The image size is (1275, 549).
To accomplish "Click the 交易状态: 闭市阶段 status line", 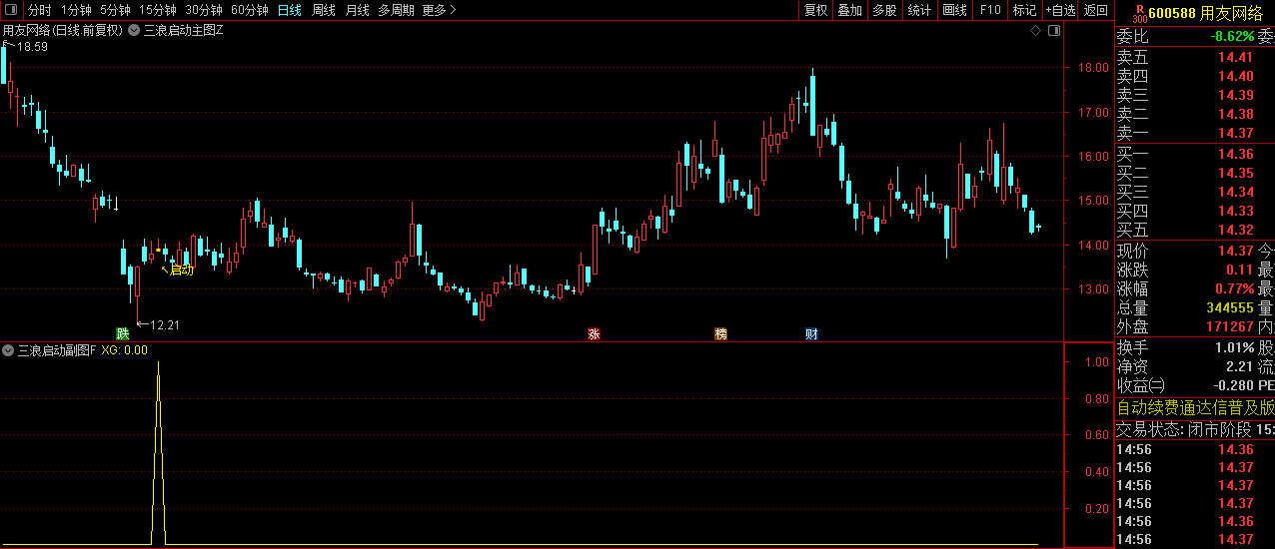I will point(1195,429).
